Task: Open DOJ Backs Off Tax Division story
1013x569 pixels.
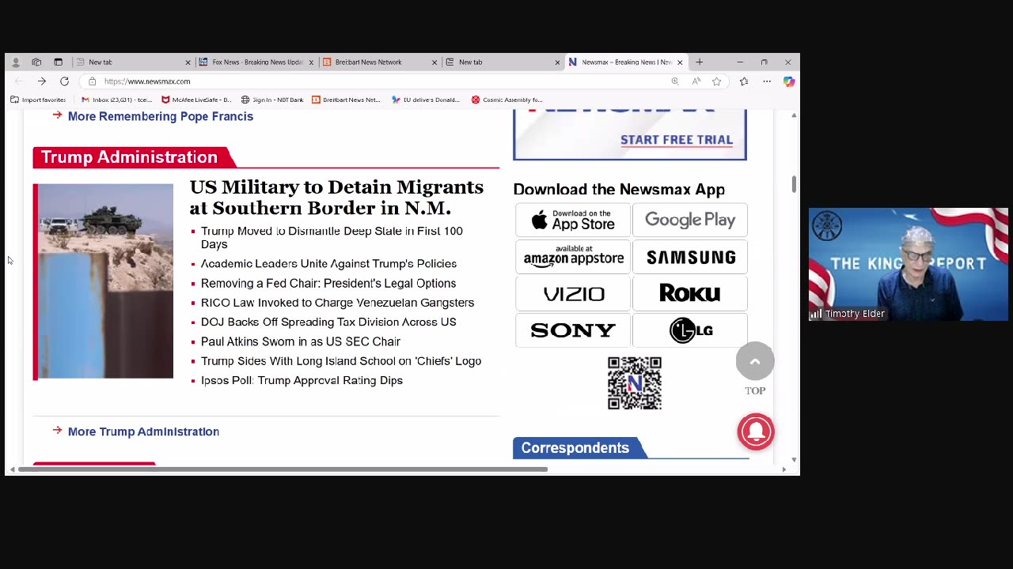Action: tap(328, 322)
